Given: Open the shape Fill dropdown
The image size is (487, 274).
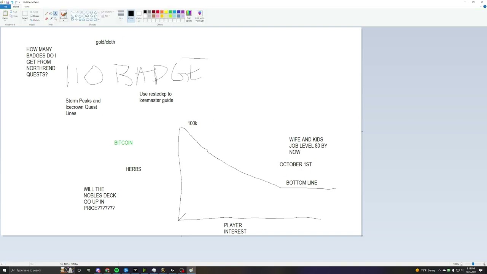Looking at the screenshot, I should [105, 16].
